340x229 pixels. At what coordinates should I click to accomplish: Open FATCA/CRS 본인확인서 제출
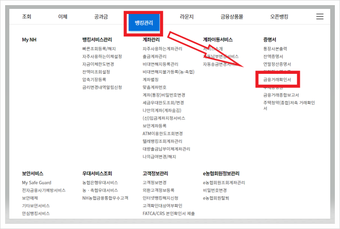[168, 214]
